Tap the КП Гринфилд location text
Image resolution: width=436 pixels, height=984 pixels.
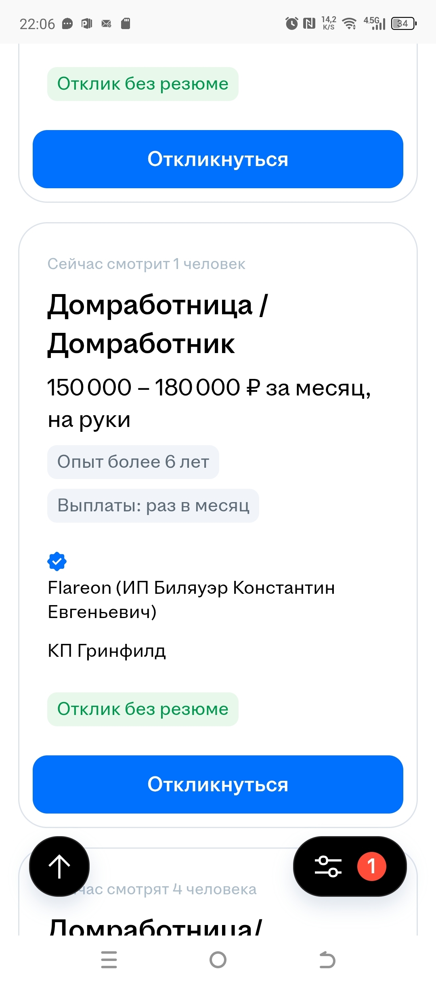pos(107,650)
